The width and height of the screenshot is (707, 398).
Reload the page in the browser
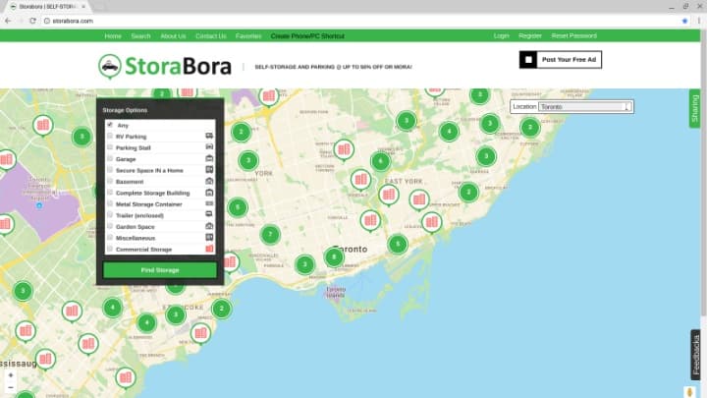[32, 21]
